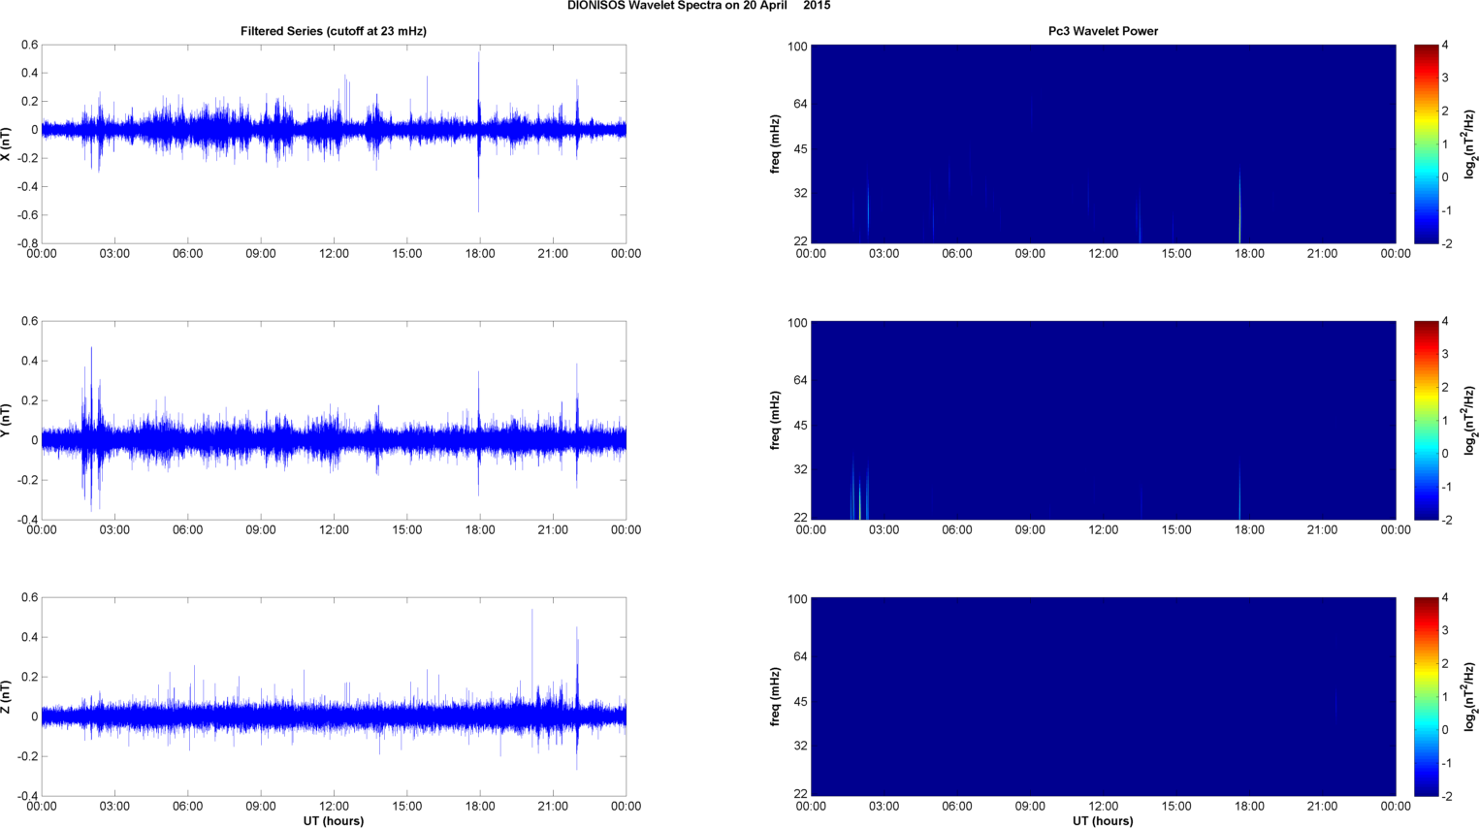Click the X component wavelet power spectrogram
1479x828 pixels.
(x=1103, y=143)
